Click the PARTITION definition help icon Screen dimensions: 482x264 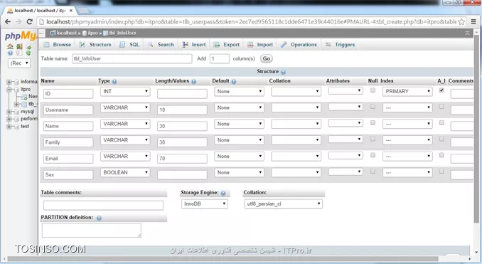(x=99, y=218)
